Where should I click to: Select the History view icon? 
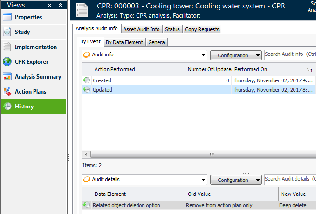click(x=7, y=107)
